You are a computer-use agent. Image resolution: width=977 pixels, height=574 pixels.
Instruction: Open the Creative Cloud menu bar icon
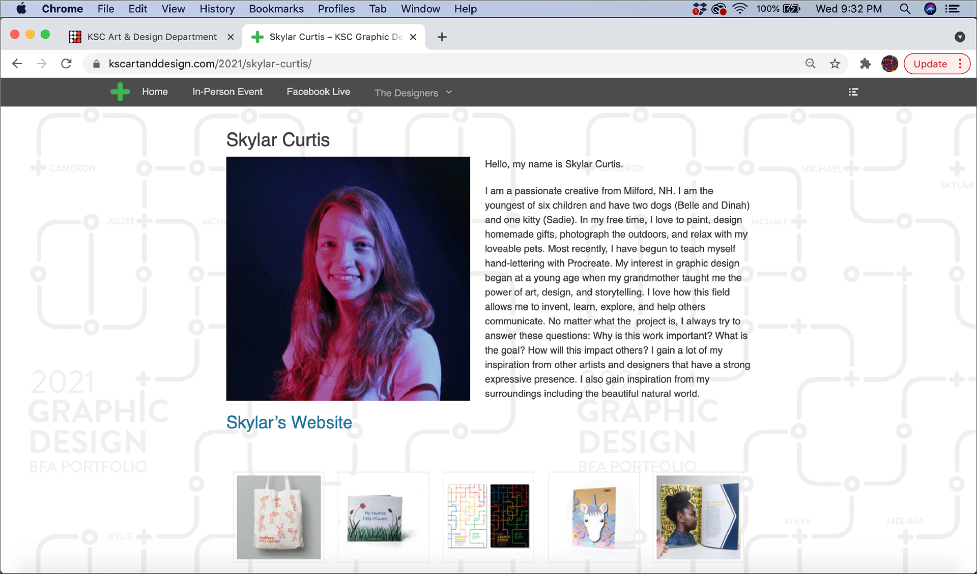tap(719, 9)
